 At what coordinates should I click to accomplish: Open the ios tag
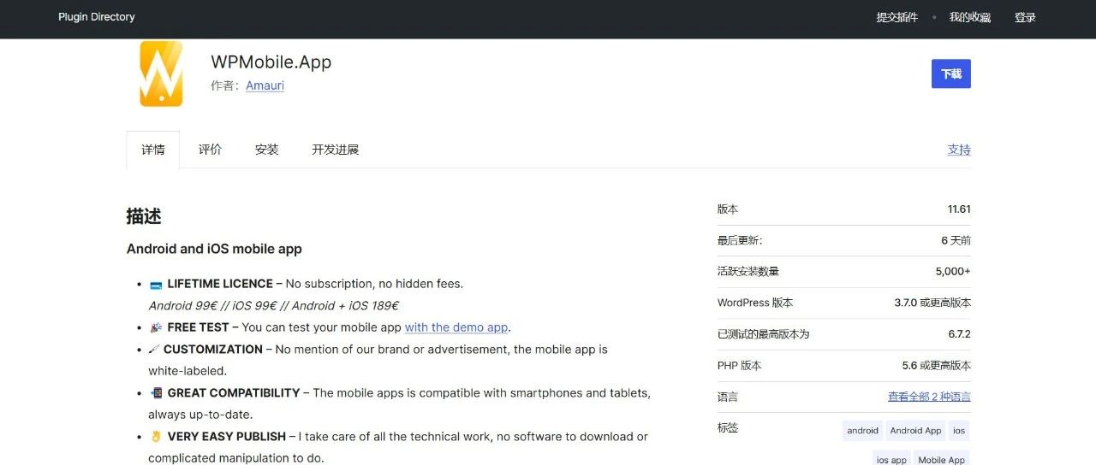pyautogui.click(x=959, y=431)
